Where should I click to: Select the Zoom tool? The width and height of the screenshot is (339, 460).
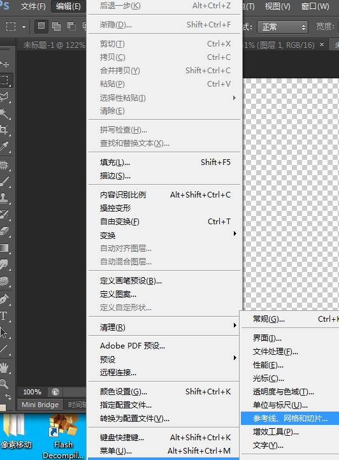pos(4,384)
